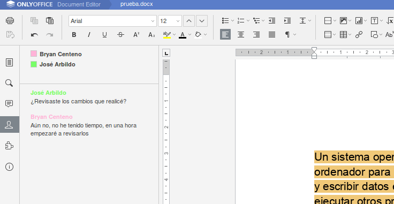Select the prueba.docx file title
This screenshot has height=204, width=394.
(137, 4)
